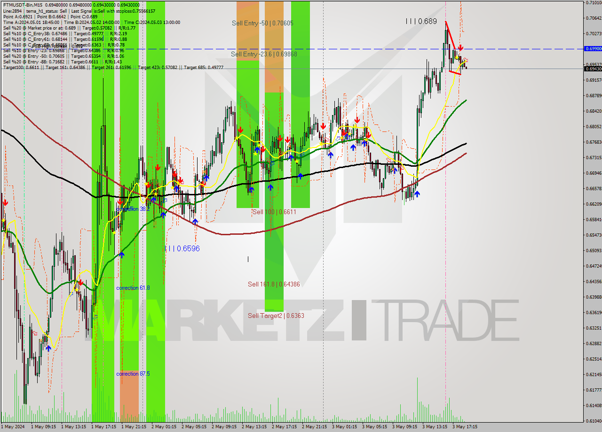
Task: Click '1 May 09:15' on the time axis
Action: [44, 427]
